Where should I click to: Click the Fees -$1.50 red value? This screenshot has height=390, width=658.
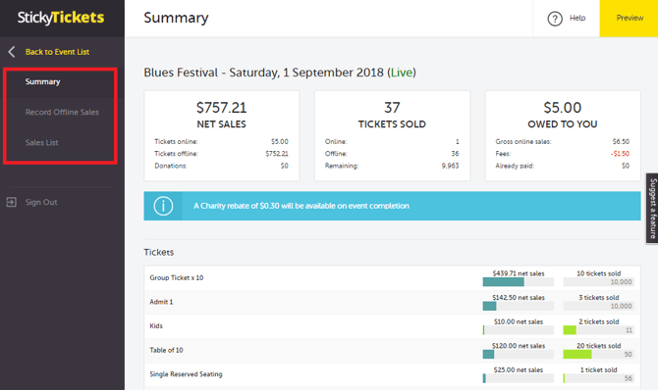click(x=620, y=154)
